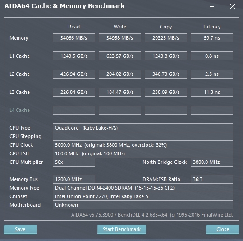Click DRAM:FSB Ratio value 36:3

coord(212,179)
